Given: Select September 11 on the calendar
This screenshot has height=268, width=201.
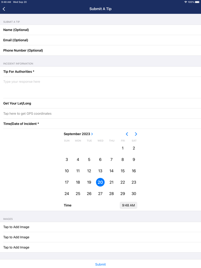Looking at the screenshot, I should (78, 171).
